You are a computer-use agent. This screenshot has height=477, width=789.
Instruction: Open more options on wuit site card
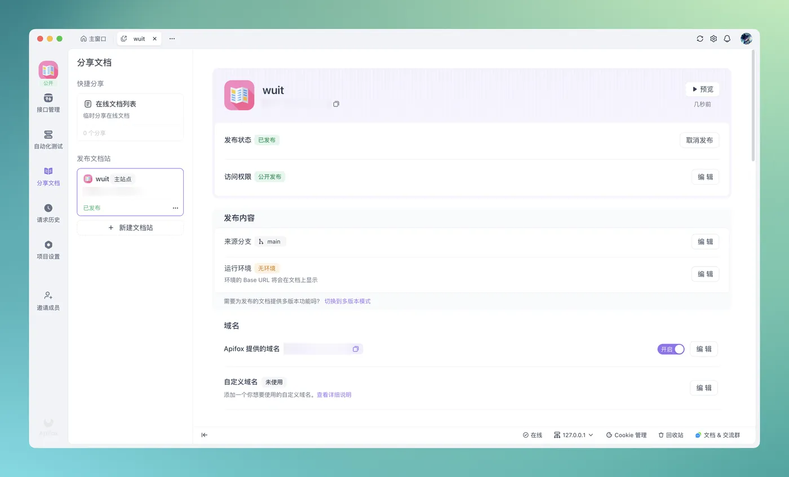pyautogui.click(x=175, y=208)
